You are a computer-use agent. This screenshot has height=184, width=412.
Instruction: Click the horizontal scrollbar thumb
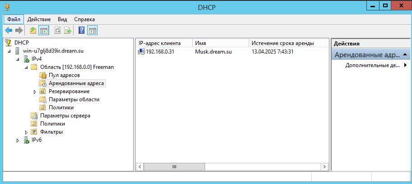coord(174,166)
